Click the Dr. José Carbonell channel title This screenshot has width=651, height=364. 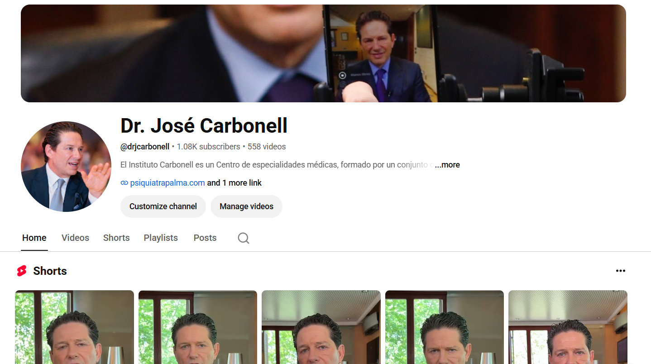click(x=204, y=125)
